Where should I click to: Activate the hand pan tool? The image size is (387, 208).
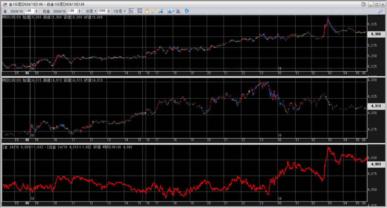(x=147, y=11)
